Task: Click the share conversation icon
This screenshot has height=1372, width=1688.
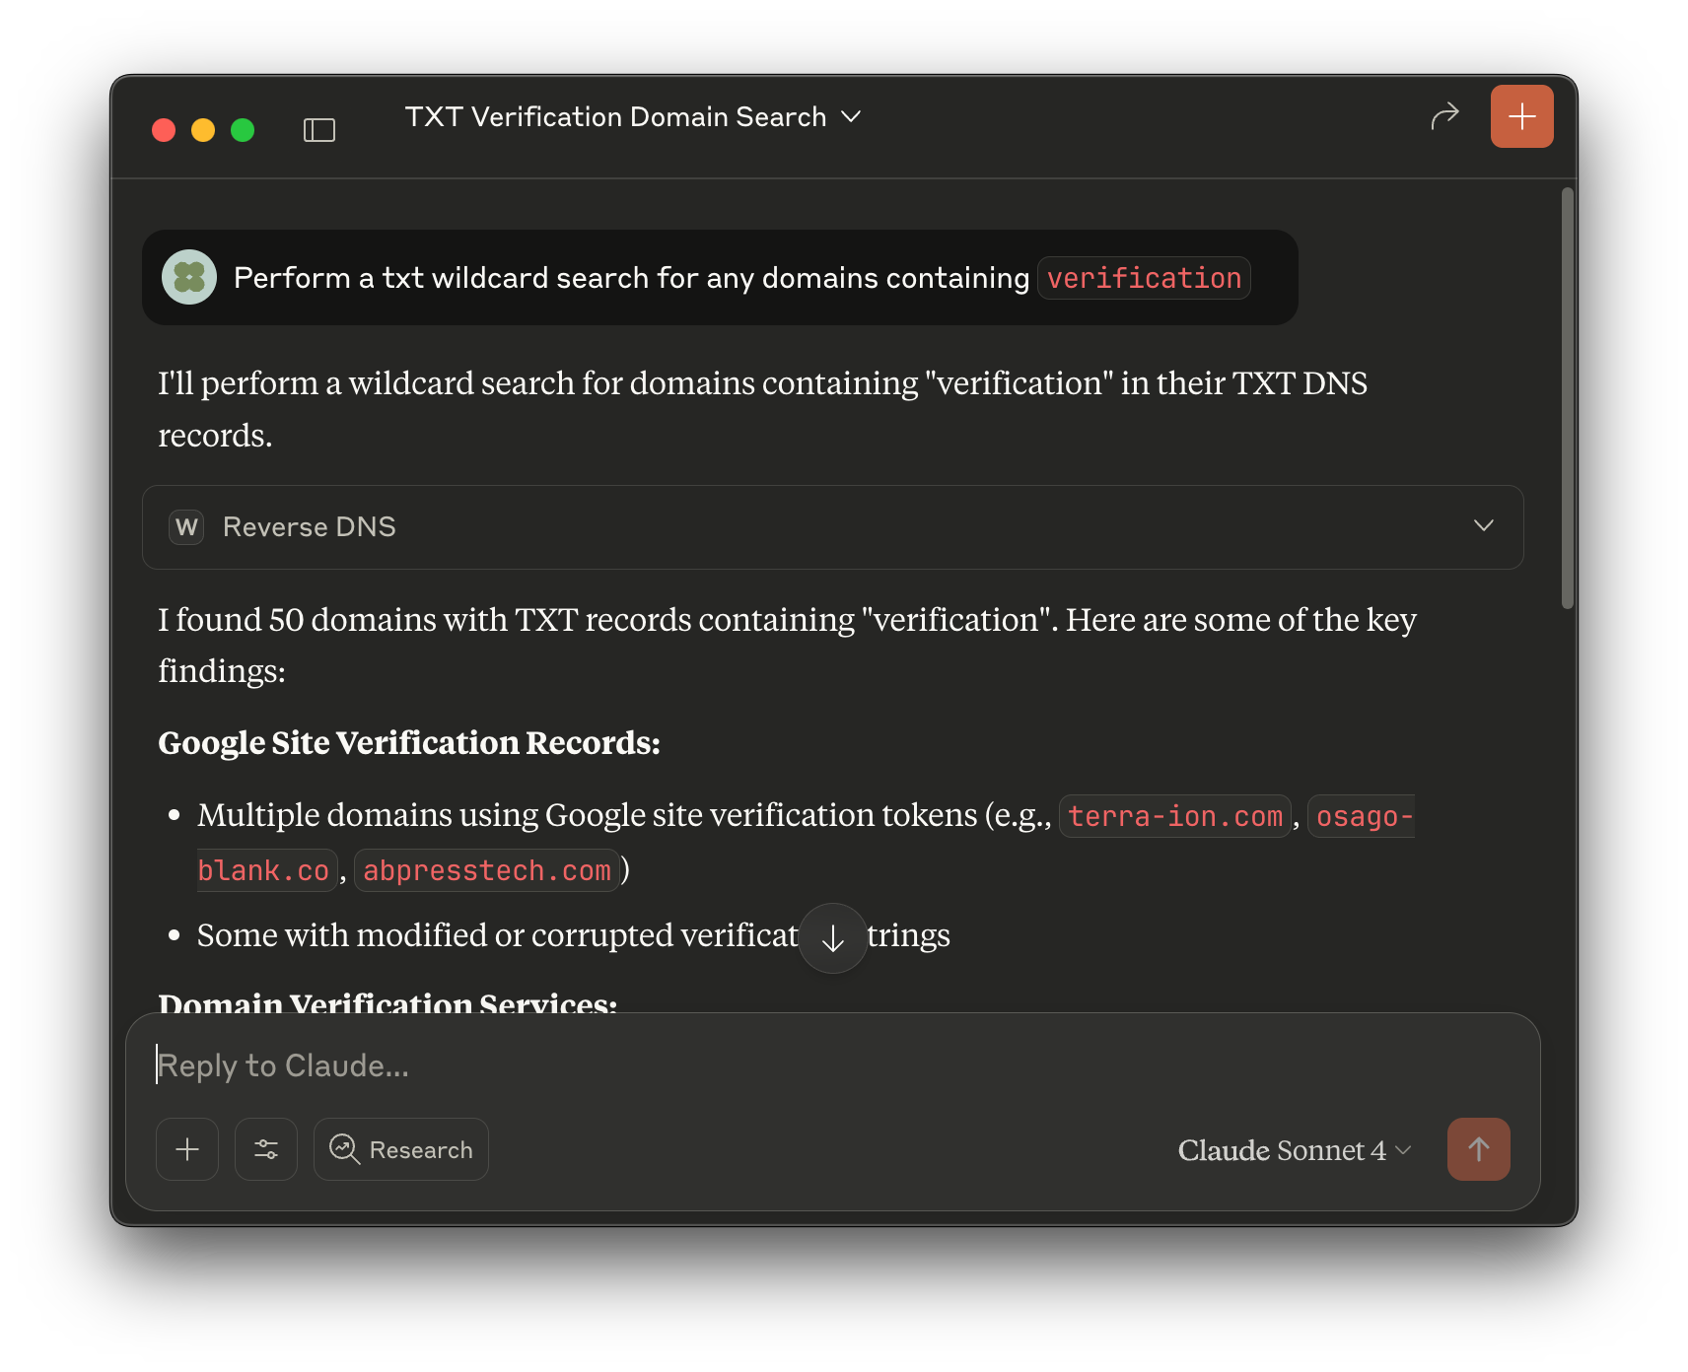Action: tap(1443, 115)
